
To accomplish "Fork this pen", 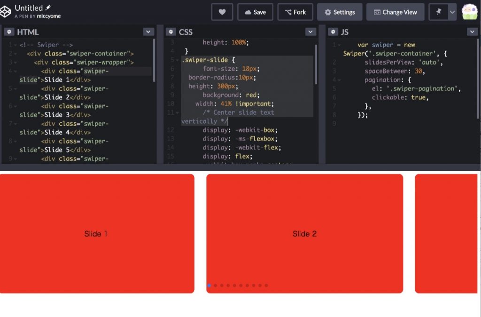I will [x=295, y=12].
